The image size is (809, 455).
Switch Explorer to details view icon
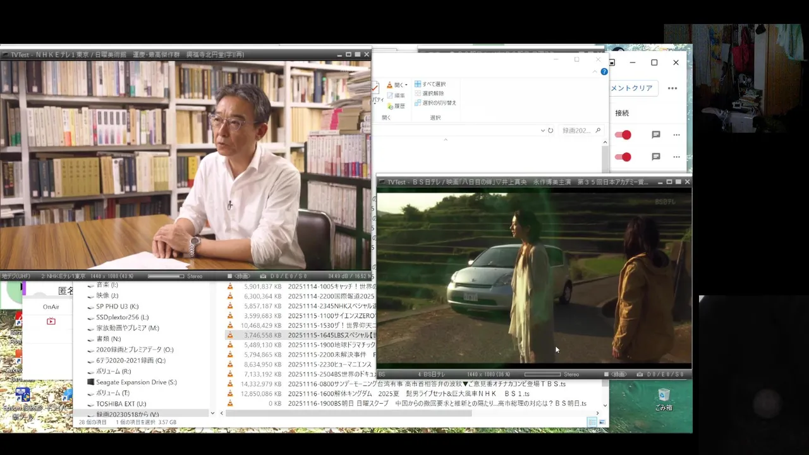592,422
